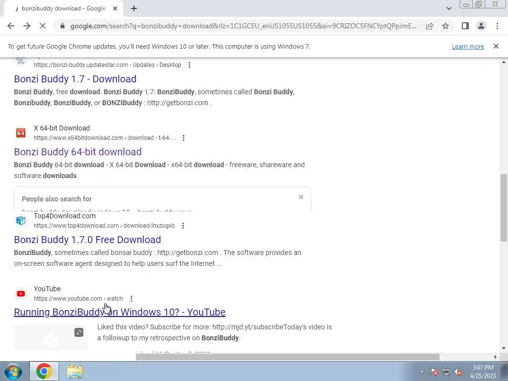The height and width of the screenshot is (381, 508).
Task: Share this page using share icon
Action: 430,26
